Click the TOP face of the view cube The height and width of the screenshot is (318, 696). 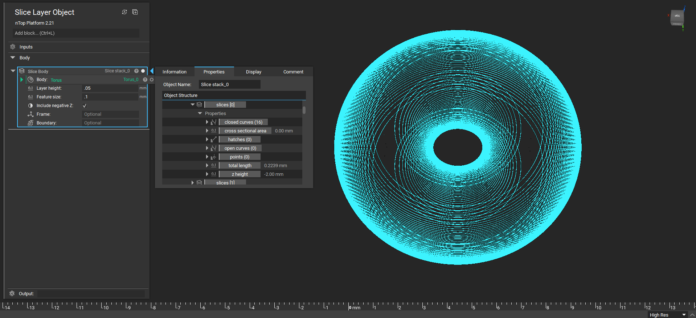point(677,16)
